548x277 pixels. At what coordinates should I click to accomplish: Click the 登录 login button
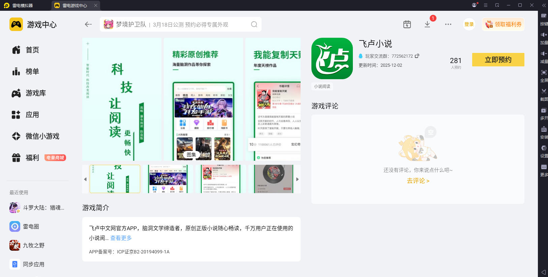click(x=469, y=24)
